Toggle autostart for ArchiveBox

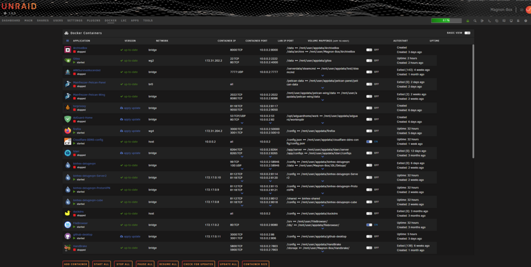[x=369, y=50]
